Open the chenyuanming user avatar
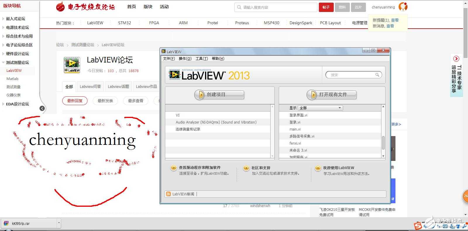 [403, 7]
